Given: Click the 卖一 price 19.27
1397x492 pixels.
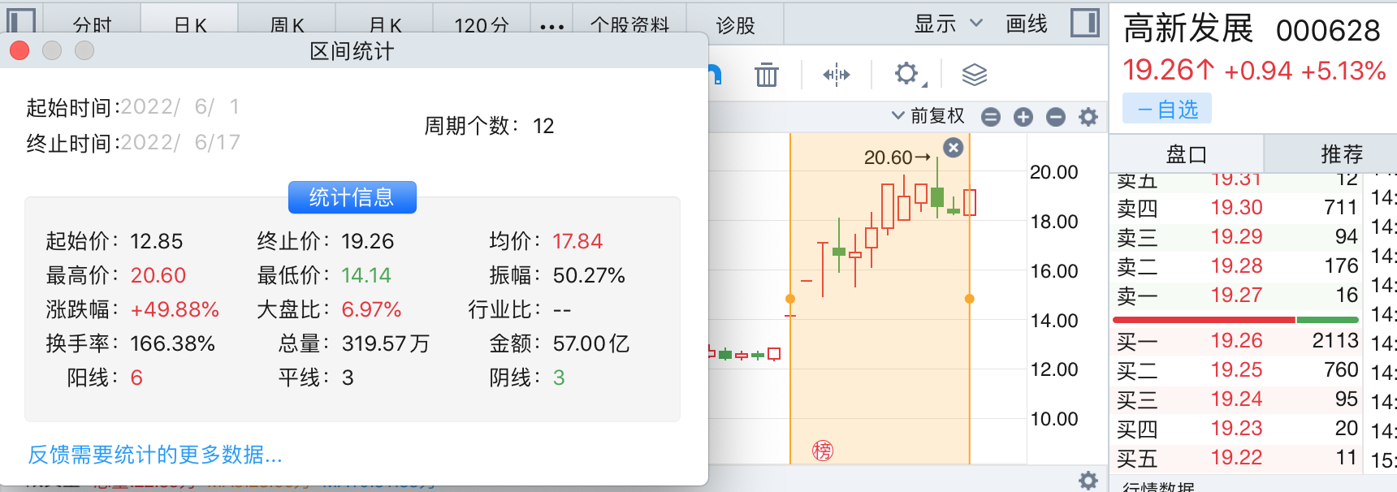Looking at the screenshot, I should tap(1236, 296).
